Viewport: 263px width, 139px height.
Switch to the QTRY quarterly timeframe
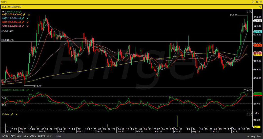[33, 136]
